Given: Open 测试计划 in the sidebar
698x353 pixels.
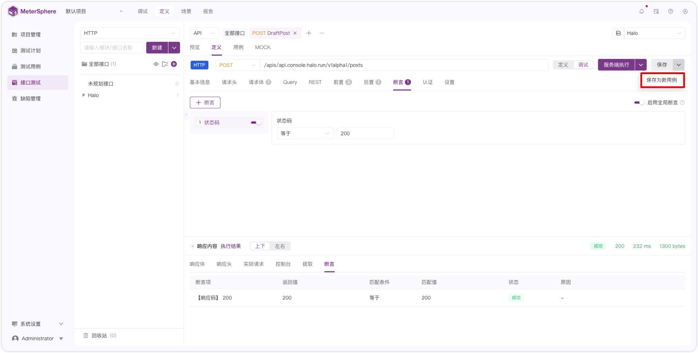Looking at the screenshot, I should click(38, 51).
